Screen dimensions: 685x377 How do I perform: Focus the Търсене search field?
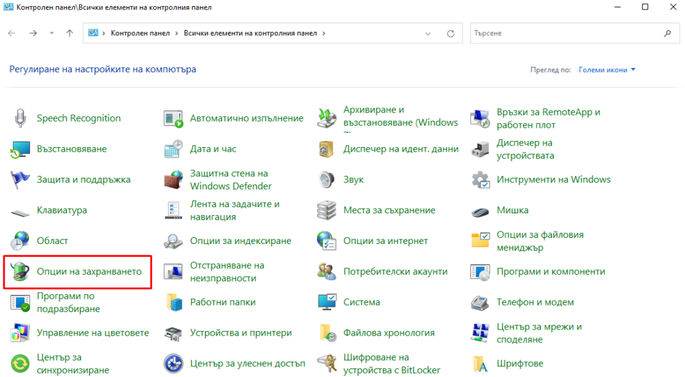(x=575, y=33)
